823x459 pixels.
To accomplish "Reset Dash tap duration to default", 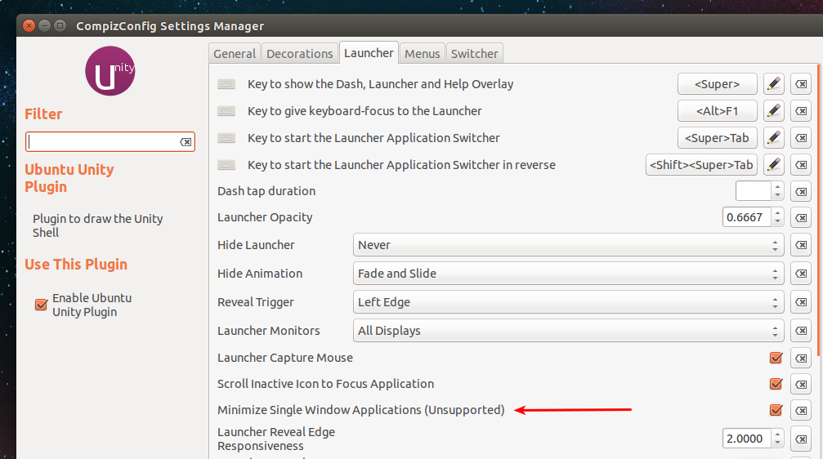I will coord(801,191).
